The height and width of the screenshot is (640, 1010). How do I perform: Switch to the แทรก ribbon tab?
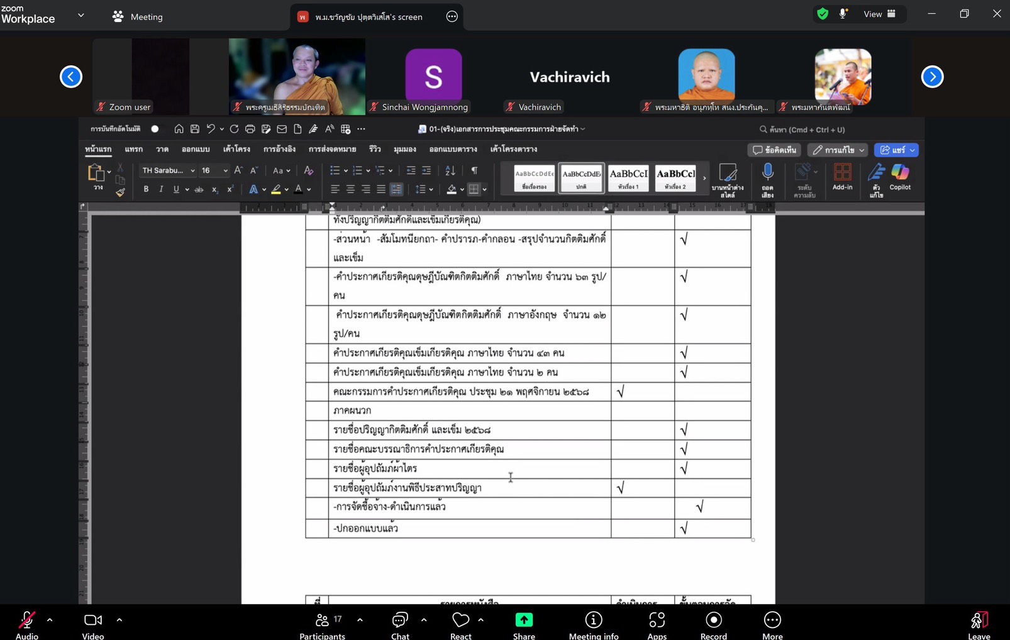[133, 150]
